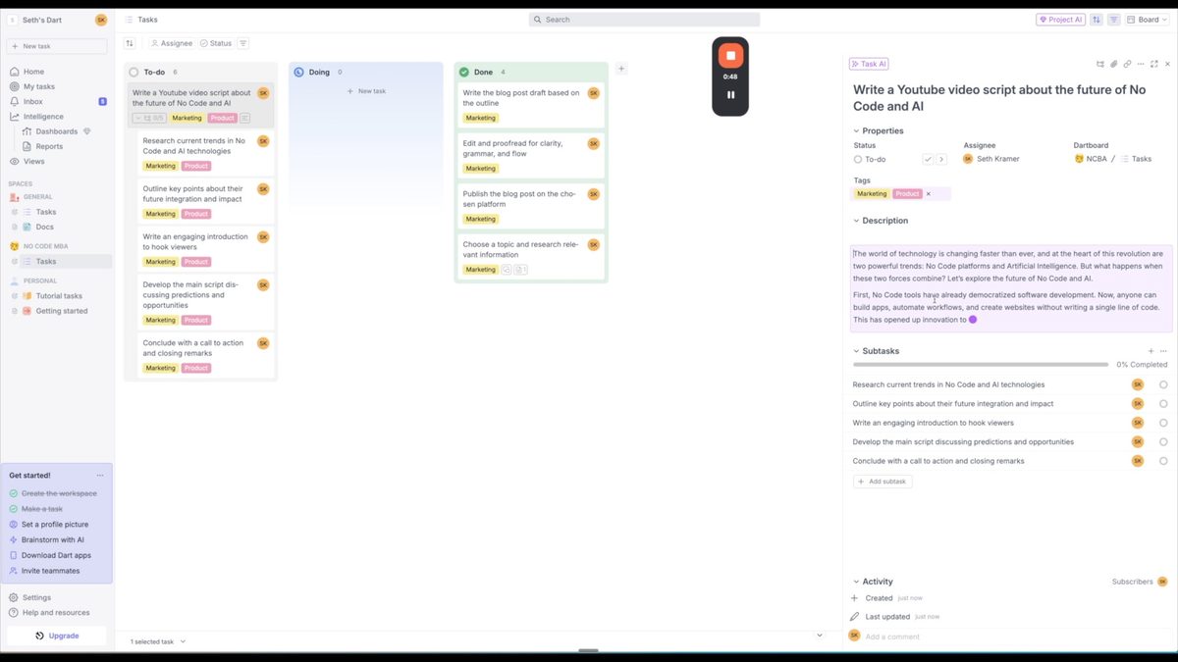Open Reports under Intelligence
The image size is (1178, 662).
(x=49, y=146)
